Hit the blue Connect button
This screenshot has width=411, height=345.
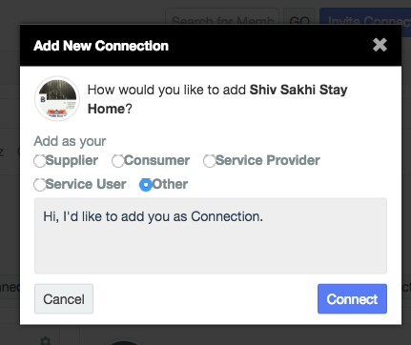point(352,298)
